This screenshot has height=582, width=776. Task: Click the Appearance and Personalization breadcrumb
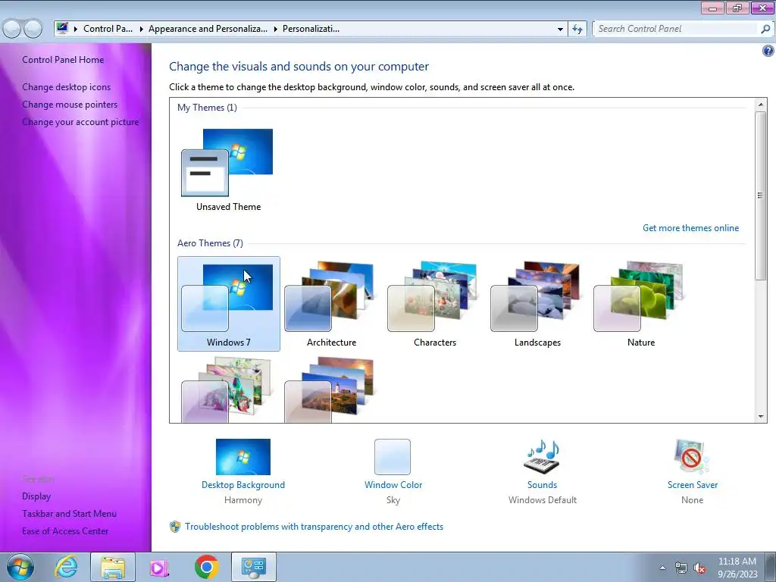click(208, 29)
